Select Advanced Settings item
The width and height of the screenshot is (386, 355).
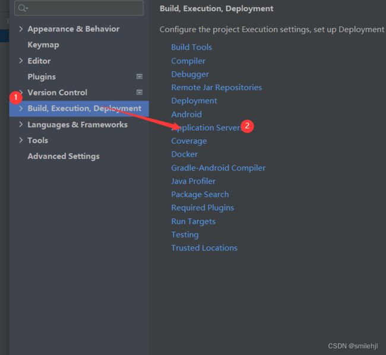[64, 156]
